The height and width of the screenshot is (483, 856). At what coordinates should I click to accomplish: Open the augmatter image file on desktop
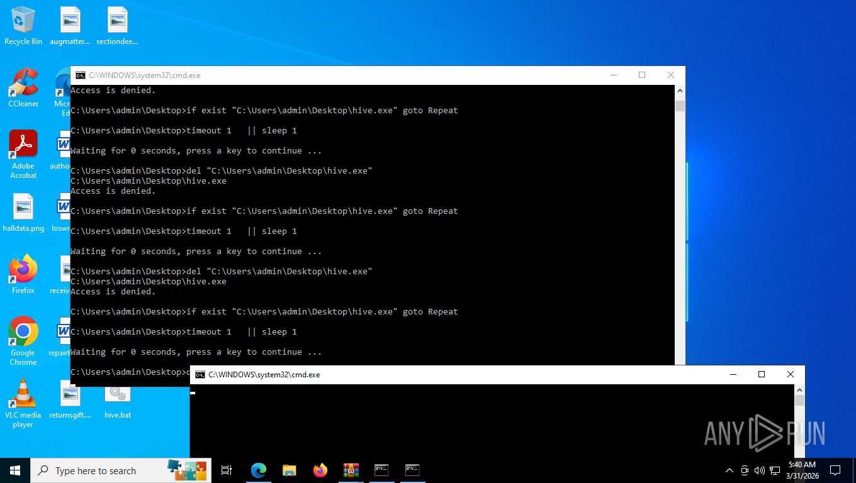pos(70,26)
